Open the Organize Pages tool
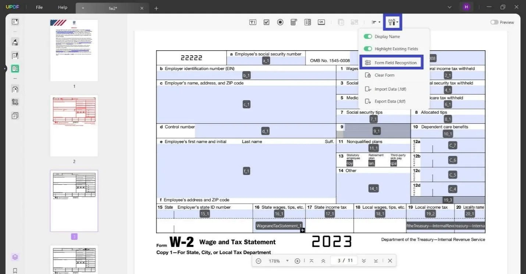Screen dimensions: 526x274 pyautogui.click(x=15, y=89)
